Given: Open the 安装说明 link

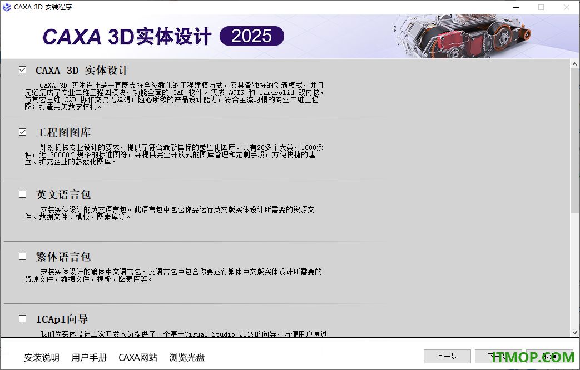Looking at the screenshot, I should point(42,357).
